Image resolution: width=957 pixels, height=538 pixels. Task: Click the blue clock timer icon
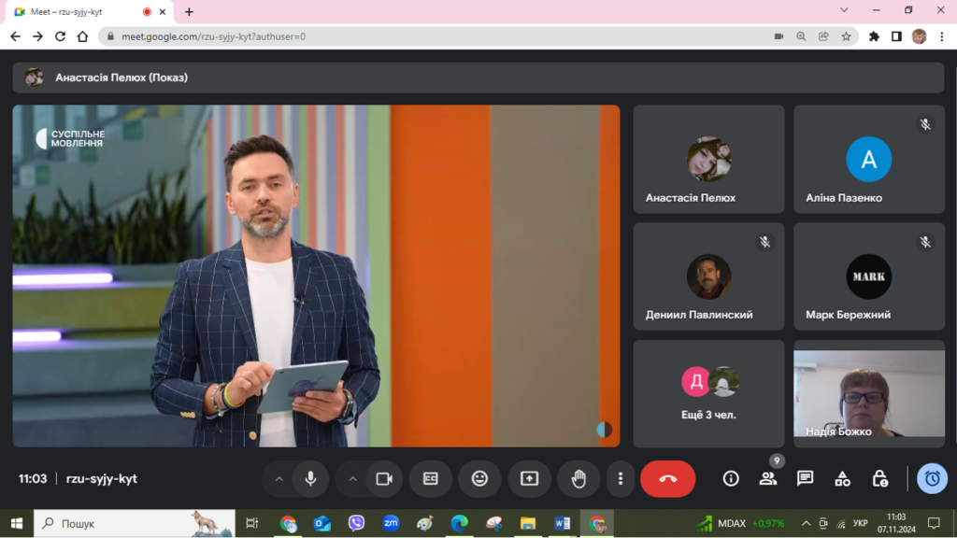pyautogui.click(x=932, y=479)
